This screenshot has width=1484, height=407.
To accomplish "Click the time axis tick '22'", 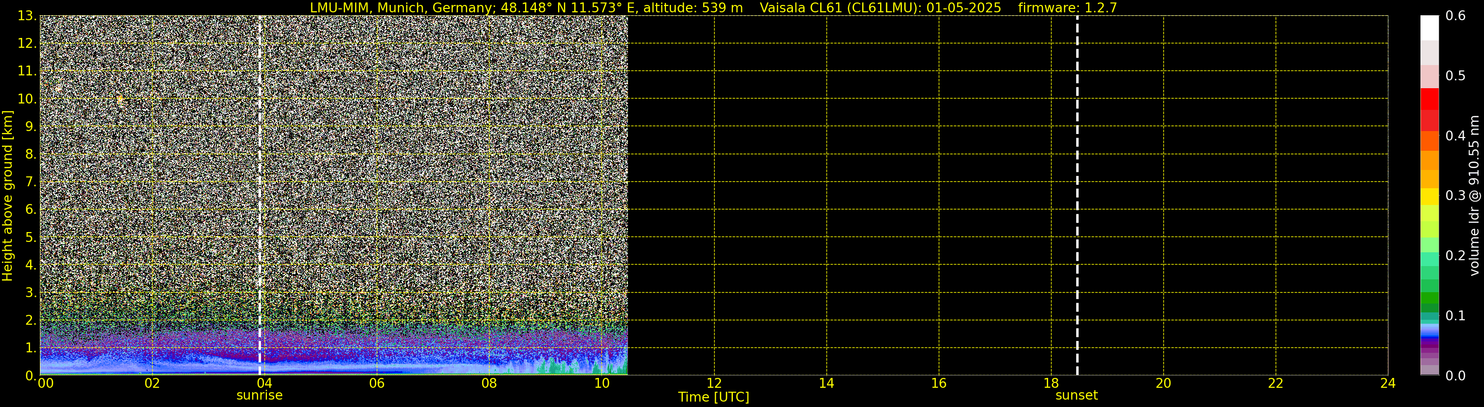I will [1276, 383].
